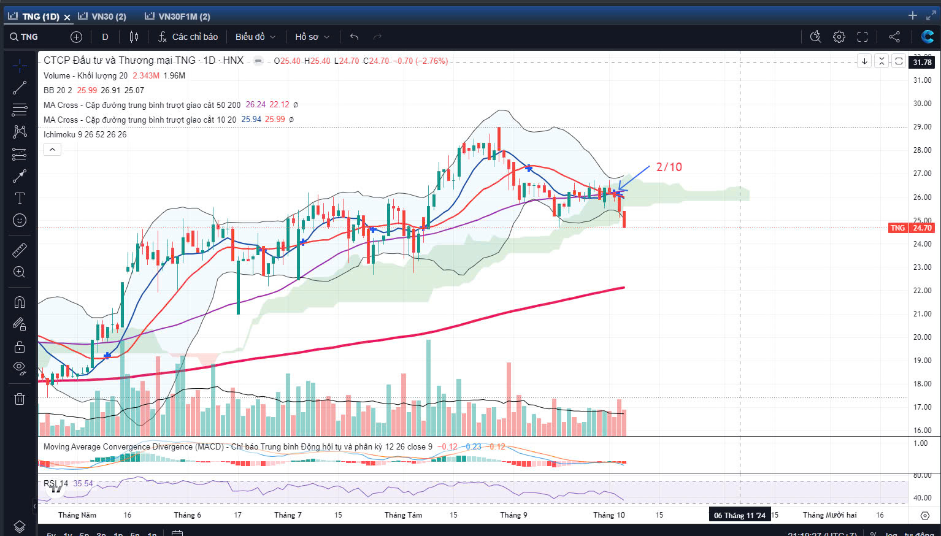Viewport: 941px width, 536px height.
Task: Select the BB 20 2 indicator legend
Action: click(58, 90)
